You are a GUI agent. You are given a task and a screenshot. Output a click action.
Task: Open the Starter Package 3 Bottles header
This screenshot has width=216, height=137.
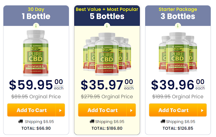pyautogui.click(x=178, y=16)
